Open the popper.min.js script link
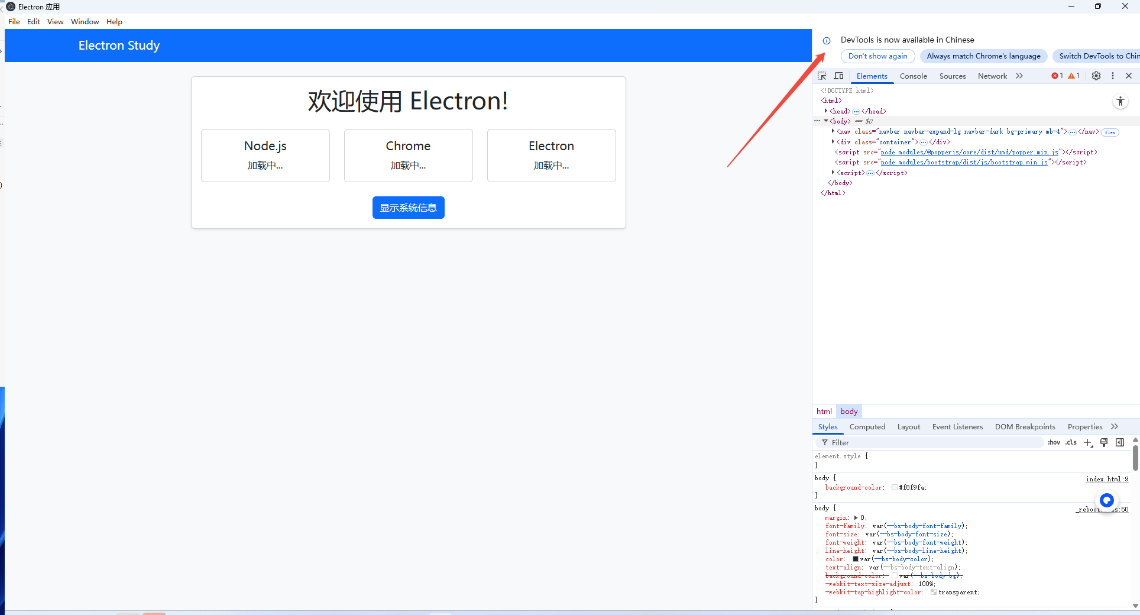The image size is (1140, 615). [970, 153]
